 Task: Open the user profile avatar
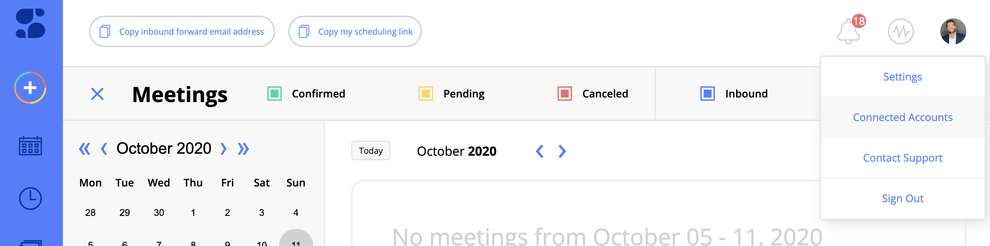953,31
